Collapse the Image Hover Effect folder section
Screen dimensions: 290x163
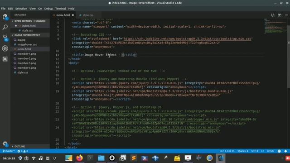(30, 35)
